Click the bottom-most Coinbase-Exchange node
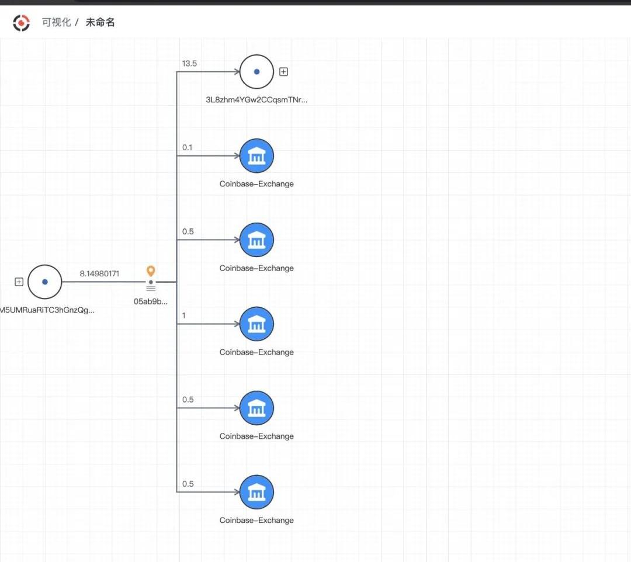The height and width of the screenshot is (562, 631). [256, 492]
